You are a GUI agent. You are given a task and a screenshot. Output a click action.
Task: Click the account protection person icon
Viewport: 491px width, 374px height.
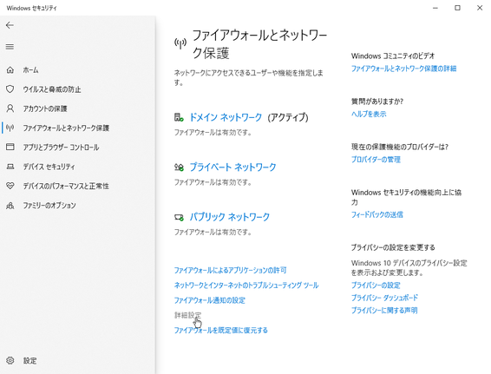[x=10, y=108]
